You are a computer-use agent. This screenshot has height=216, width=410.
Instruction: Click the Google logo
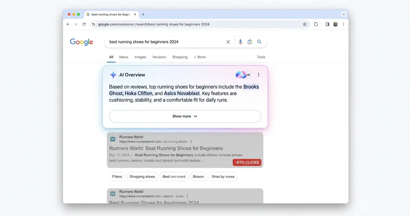point(81,42)
